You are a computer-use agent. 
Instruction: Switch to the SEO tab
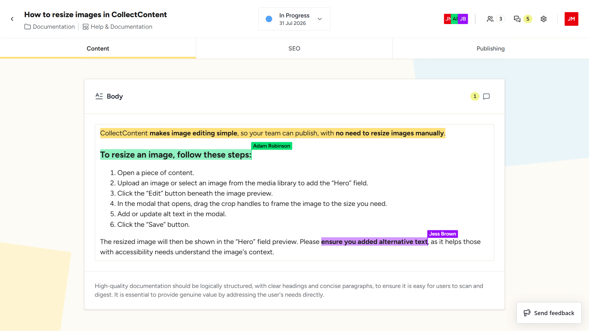[x=294, y=48]
